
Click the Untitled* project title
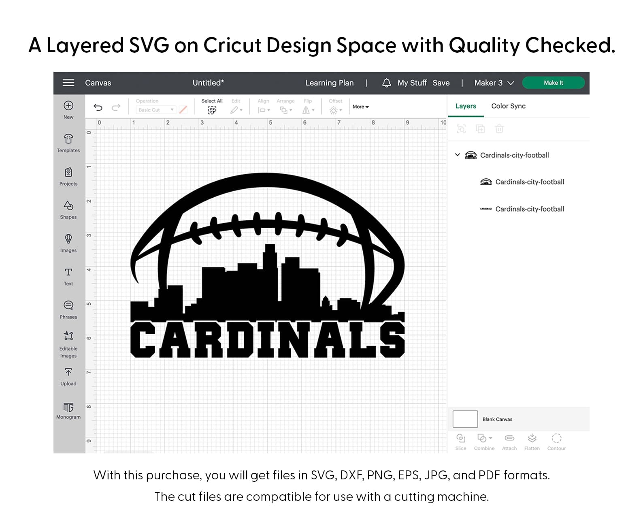coord(208,83)
